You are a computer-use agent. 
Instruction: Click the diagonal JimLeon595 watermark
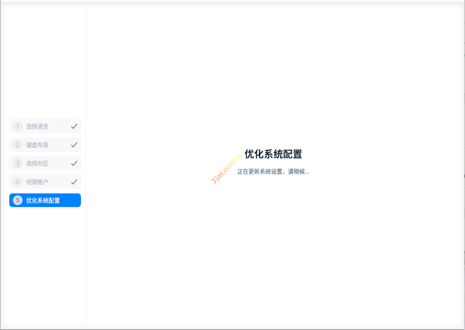tap(226, 168)
